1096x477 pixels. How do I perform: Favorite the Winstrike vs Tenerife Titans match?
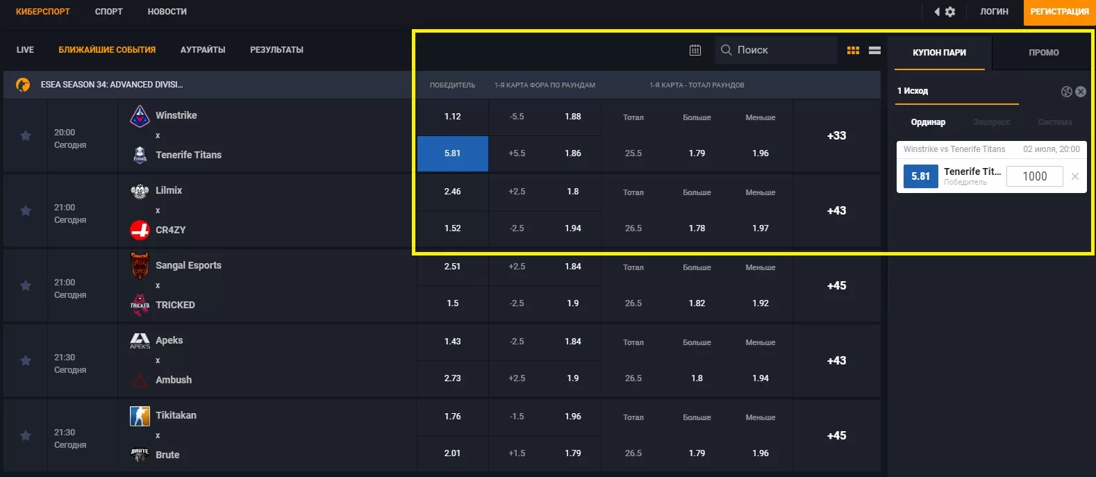coord(26,136)
